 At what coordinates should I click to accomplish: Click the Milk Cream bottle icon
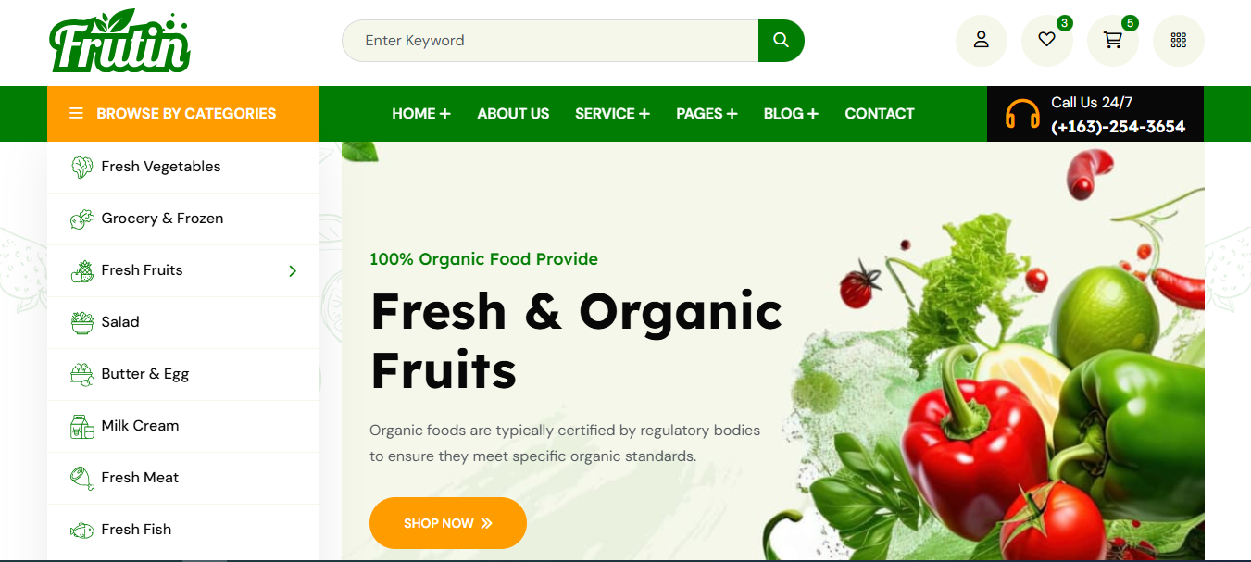(82, 426)
